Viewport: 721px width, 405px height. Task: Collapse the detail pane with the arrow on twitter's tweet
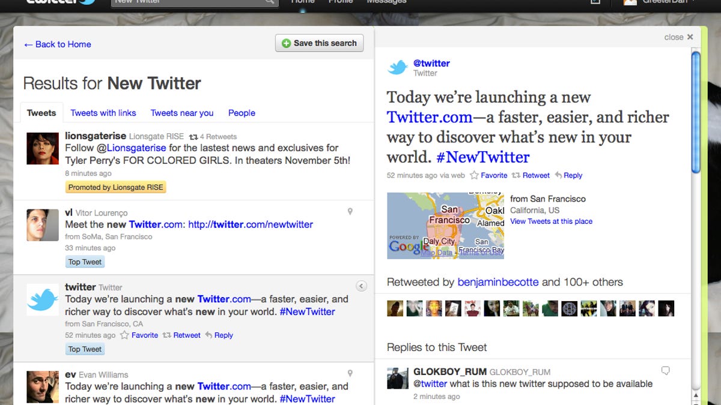click(361, 286)
